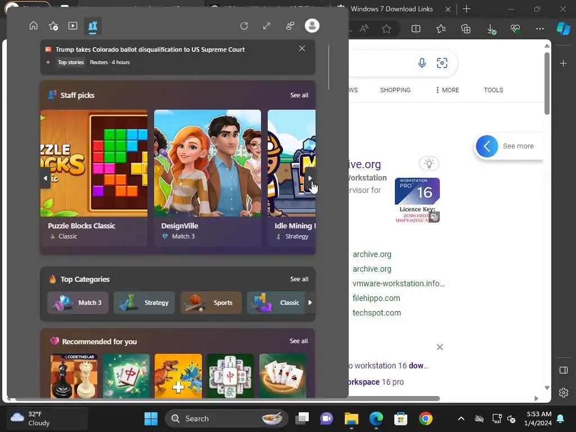Refresh the Games panel

coord(244,26)
